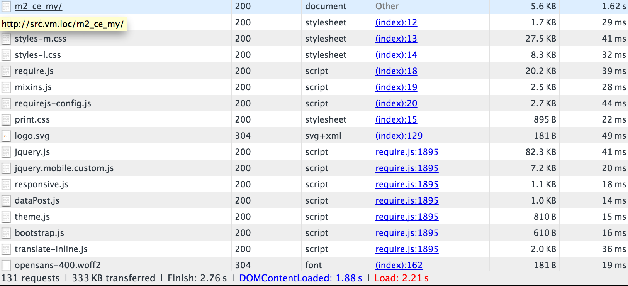Open require.js:1895 initiator for theme.js

tap(407, 217)
